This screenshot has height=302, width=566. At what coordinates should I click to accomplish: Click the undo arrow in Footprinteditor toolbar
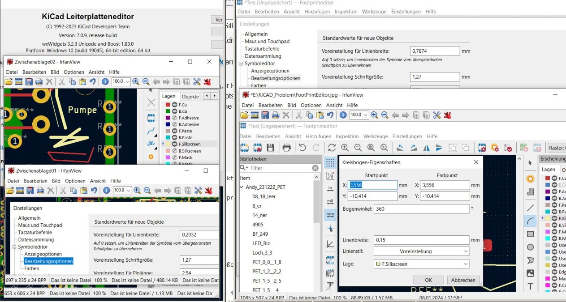point(302,148)
